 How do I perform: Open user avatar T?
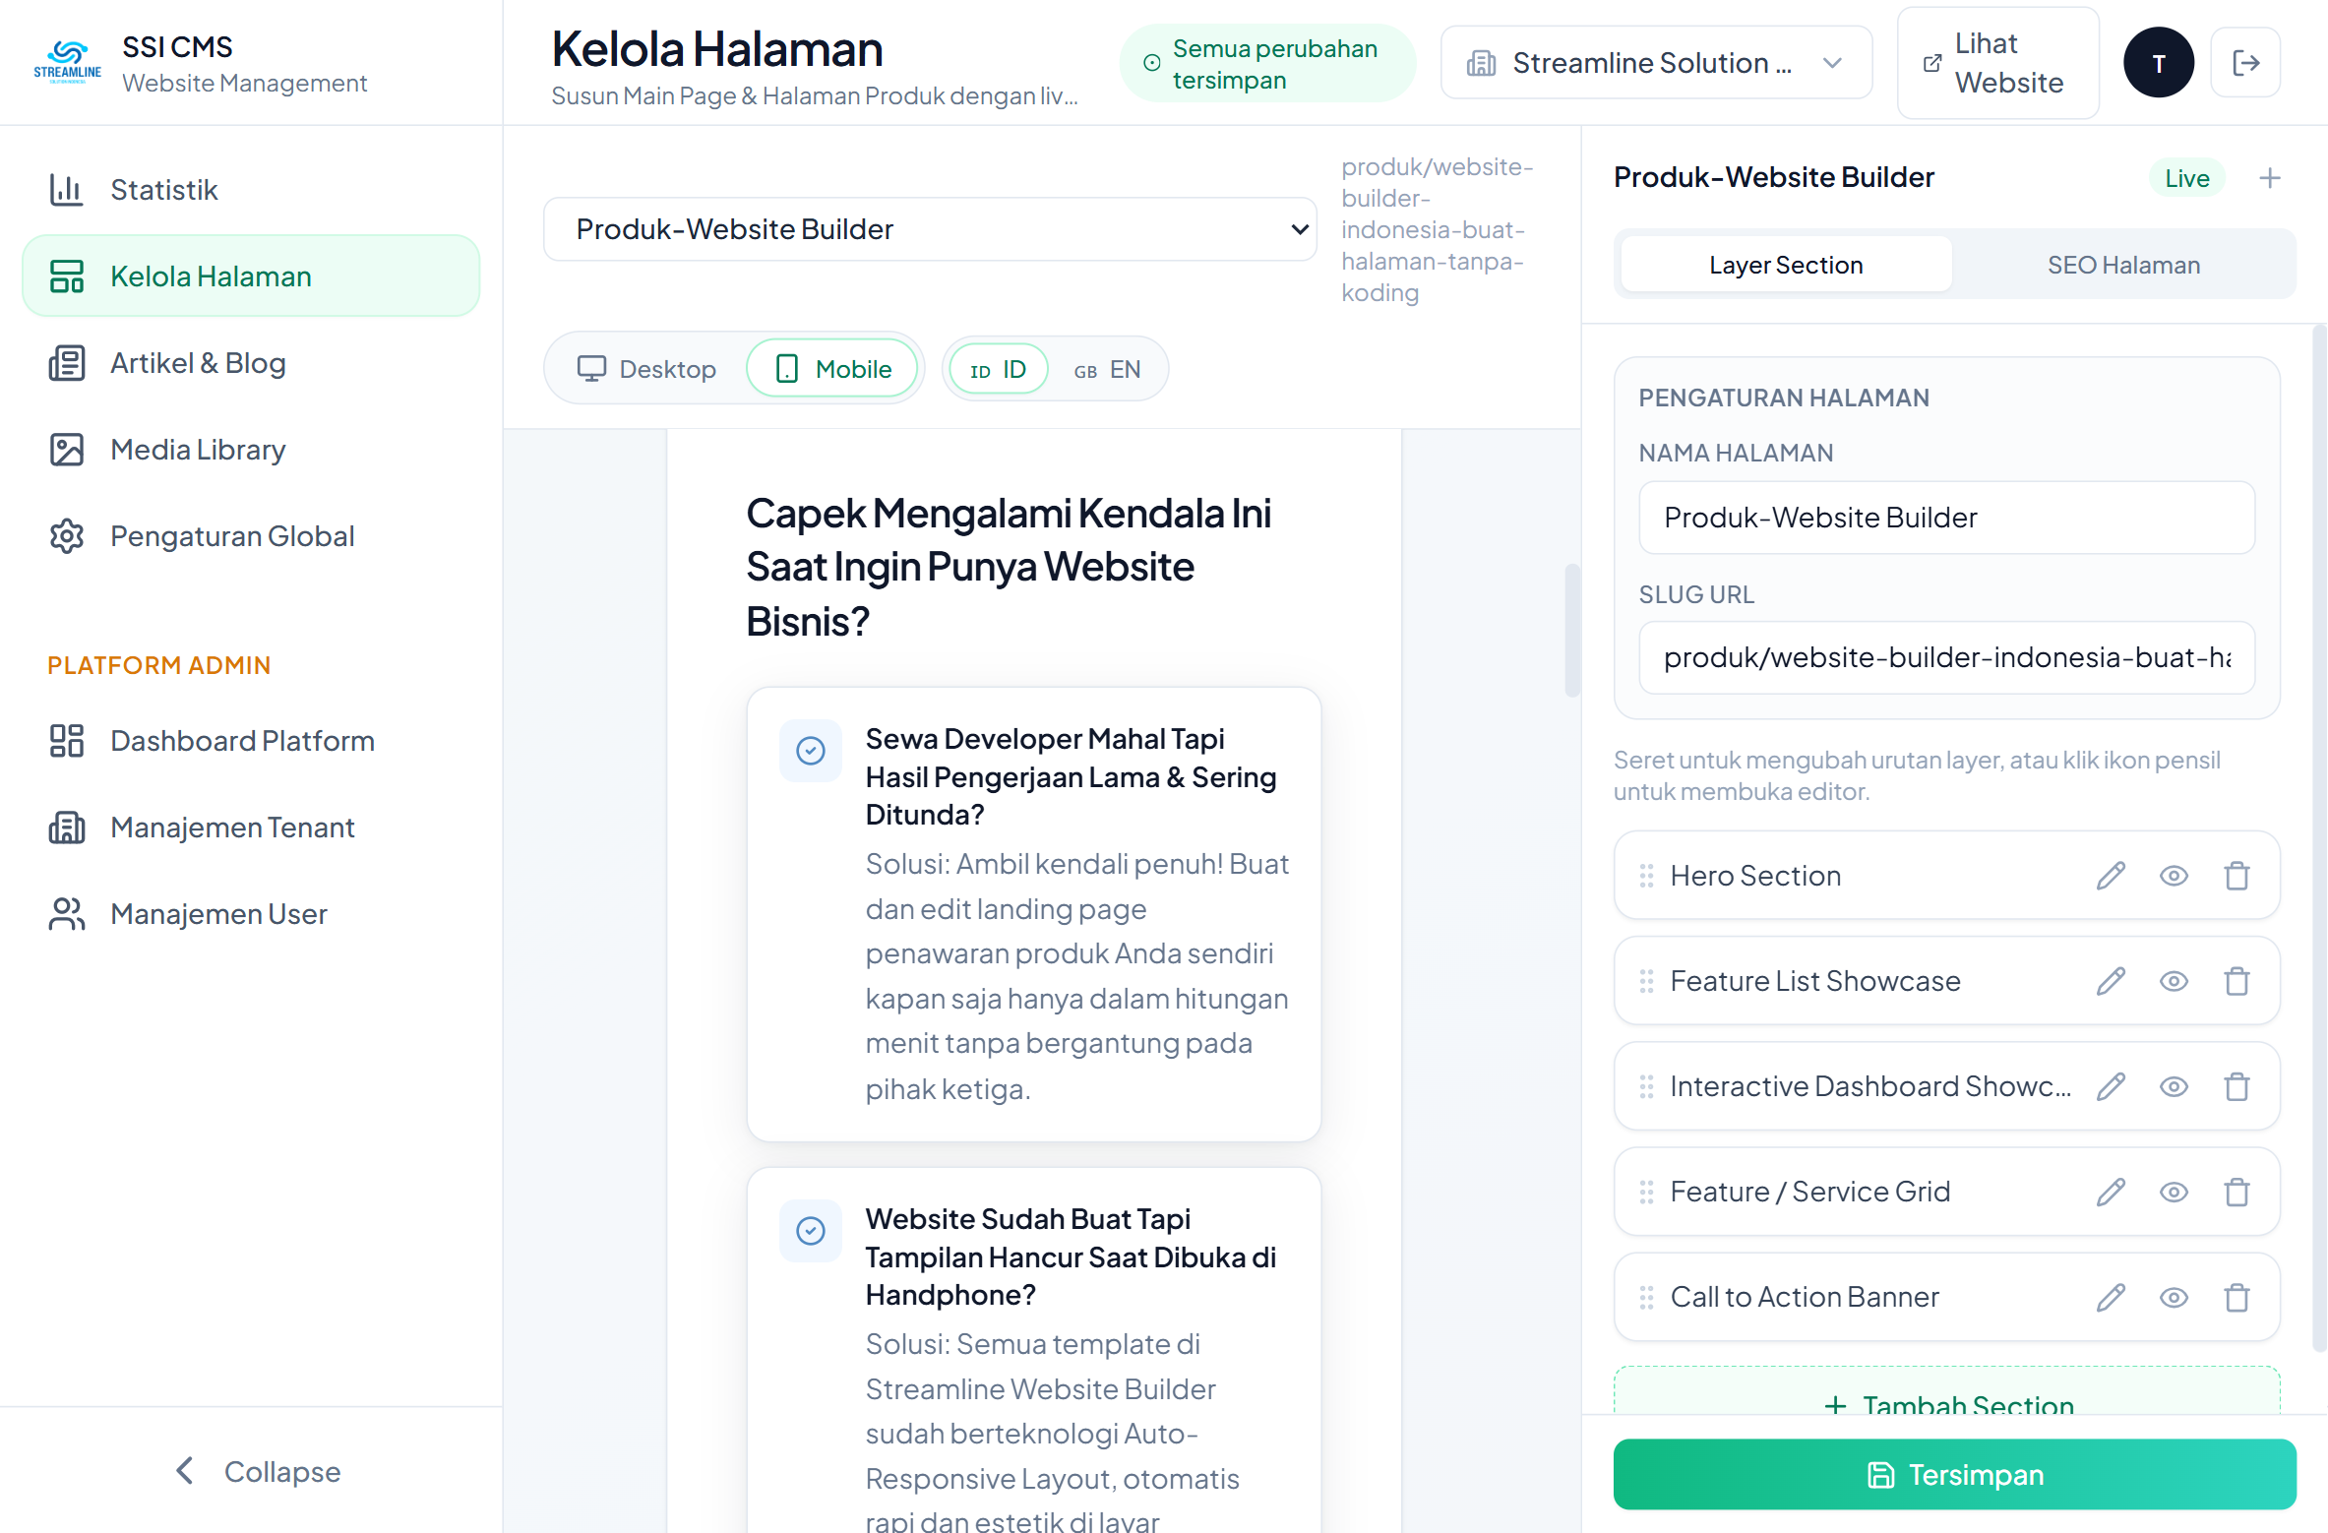pos(2159,63)
